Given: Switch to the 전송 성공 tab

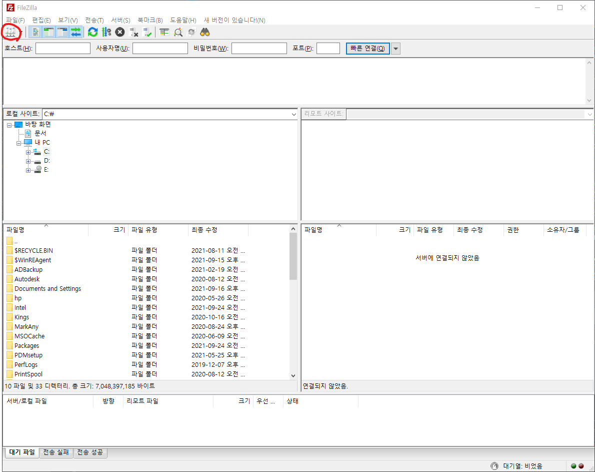Looking at the screenshot, I should 90,452.
